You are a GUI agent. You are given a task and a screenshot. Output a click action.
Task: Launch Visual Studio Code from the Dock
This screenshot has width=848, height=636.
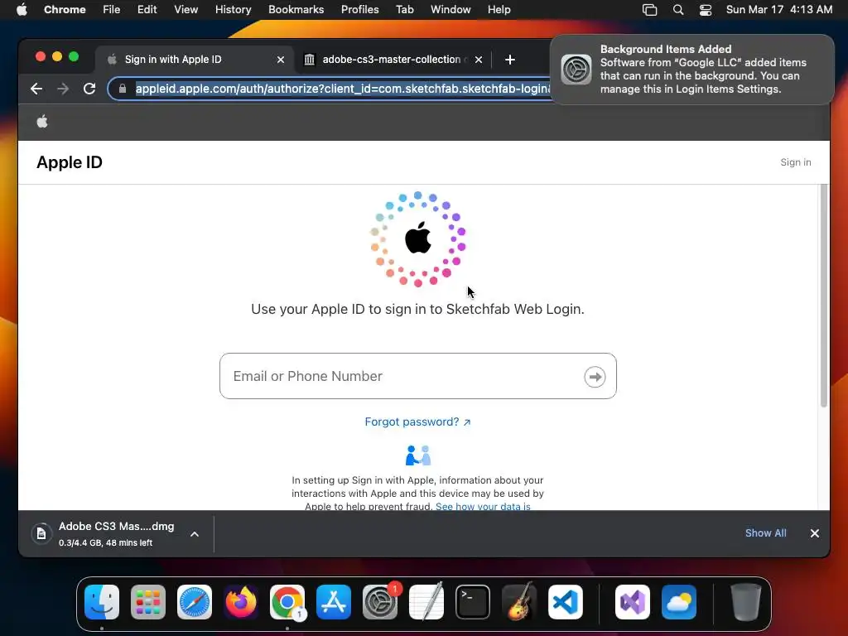(566, 602)
